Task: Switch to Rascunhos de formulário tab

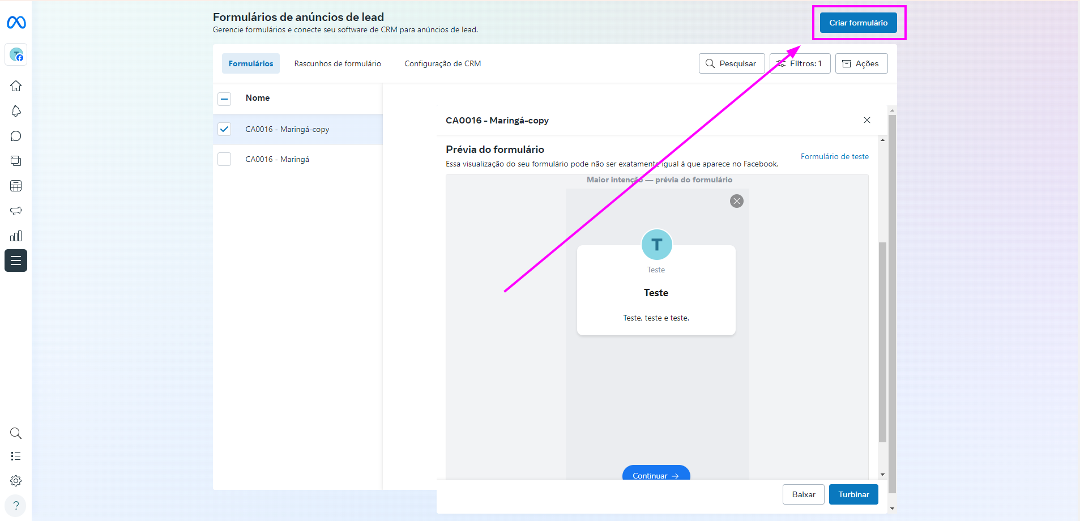Action: pos(338,63)
